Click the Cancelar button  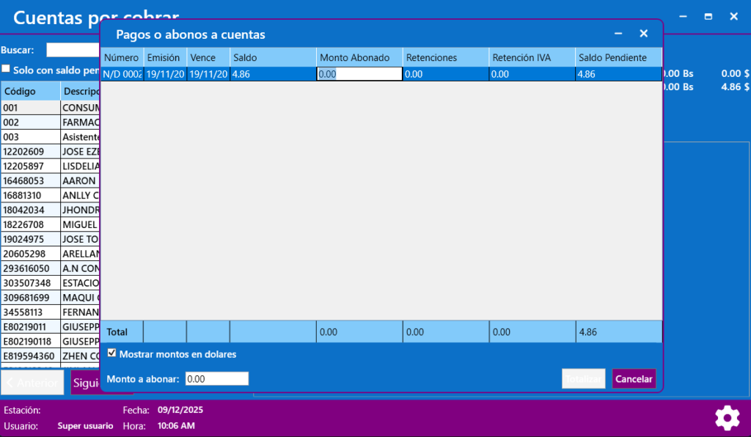[634, 379]
